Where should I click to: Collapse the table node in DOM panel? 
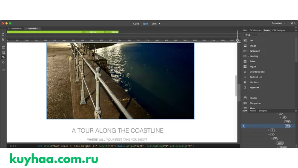[275, 143]
